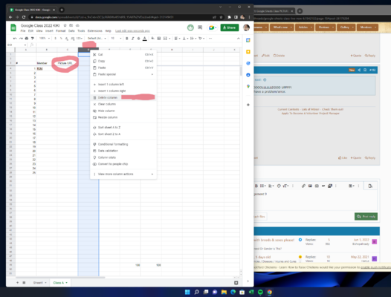
Task: Choose Insert 1 column left
Action: click(x=123, y=84)
